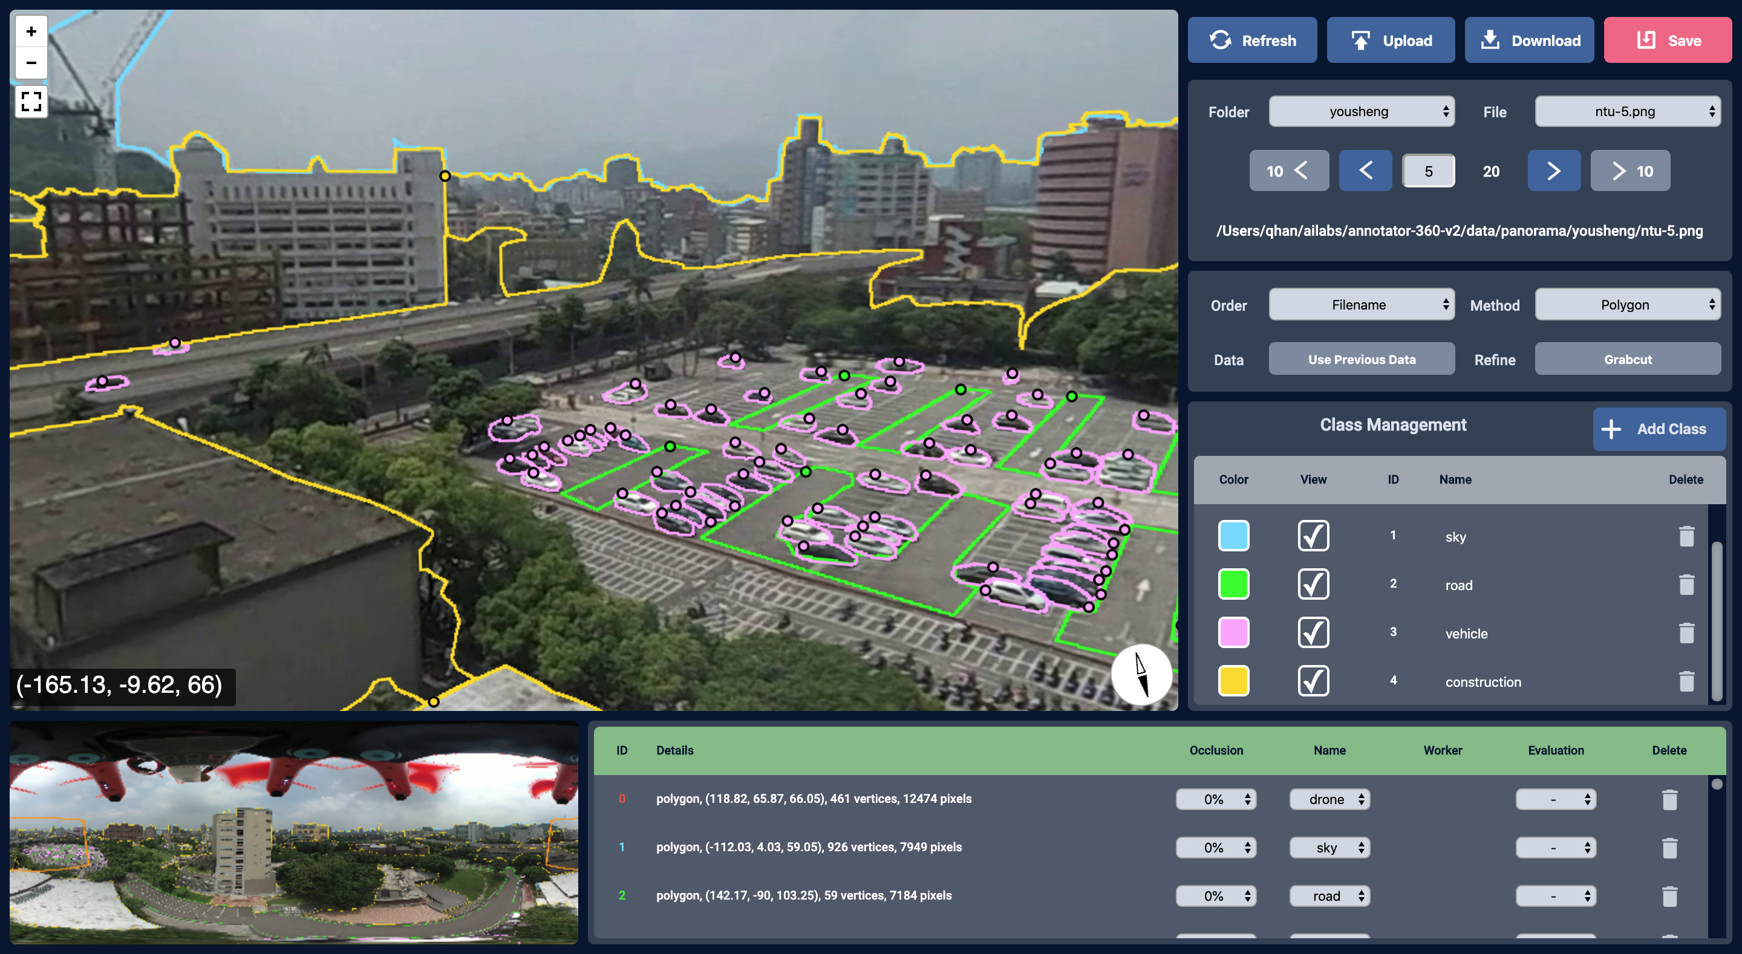Click the panorama overview thumbnail
This screenshot has height=954, width=1742.
[x=293, y=832]
